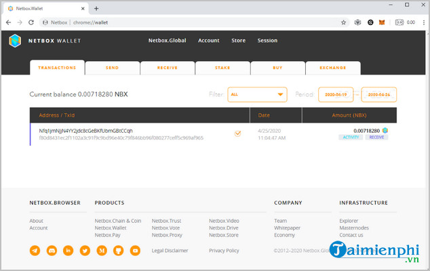The width and height of the screenshot is (430, 271).
Task: Open Medium social icon in footer
Action: (102, 251)
